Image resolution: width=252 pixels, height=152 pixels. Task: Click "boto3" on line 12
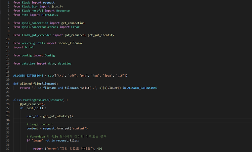coord(29,47)
